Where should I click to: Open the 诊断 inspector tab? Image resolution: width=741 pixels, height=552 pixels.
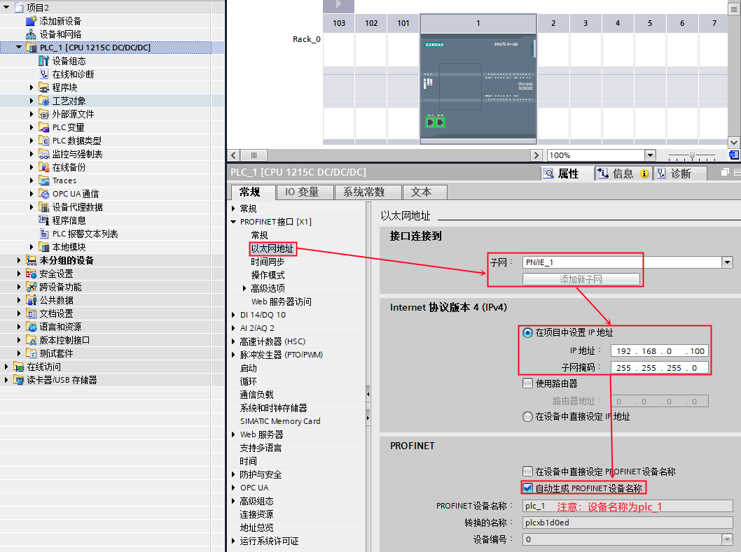click(680, 174)
